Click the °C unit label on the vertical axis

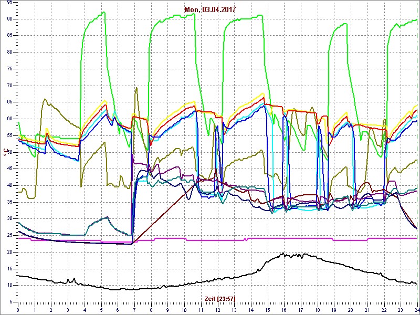pyautogui.click(x=5, y=153)
